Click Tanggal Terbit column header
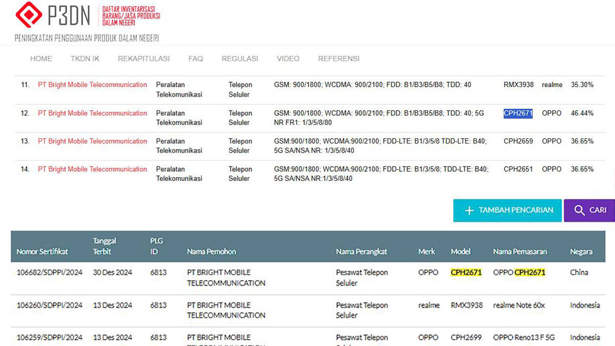The height and width of the screenshot is (346, 615). pyautogui.click(x=105, y=246)
